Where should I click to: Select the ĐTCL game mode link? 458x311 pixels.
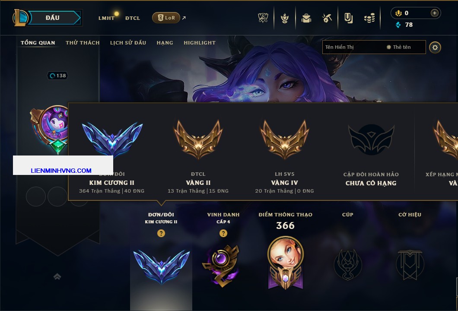click(x=133, y=18)
